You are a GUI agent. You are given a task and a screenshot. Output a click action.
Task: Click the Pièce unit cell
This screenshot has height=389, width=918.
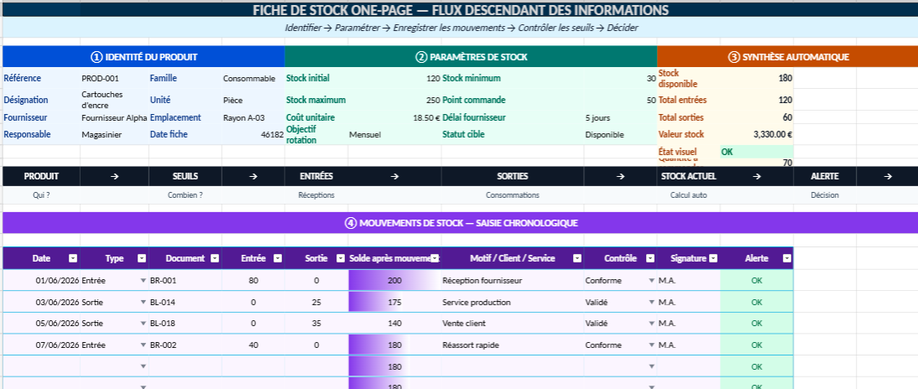pyautogui.click(x=253, y=100)
